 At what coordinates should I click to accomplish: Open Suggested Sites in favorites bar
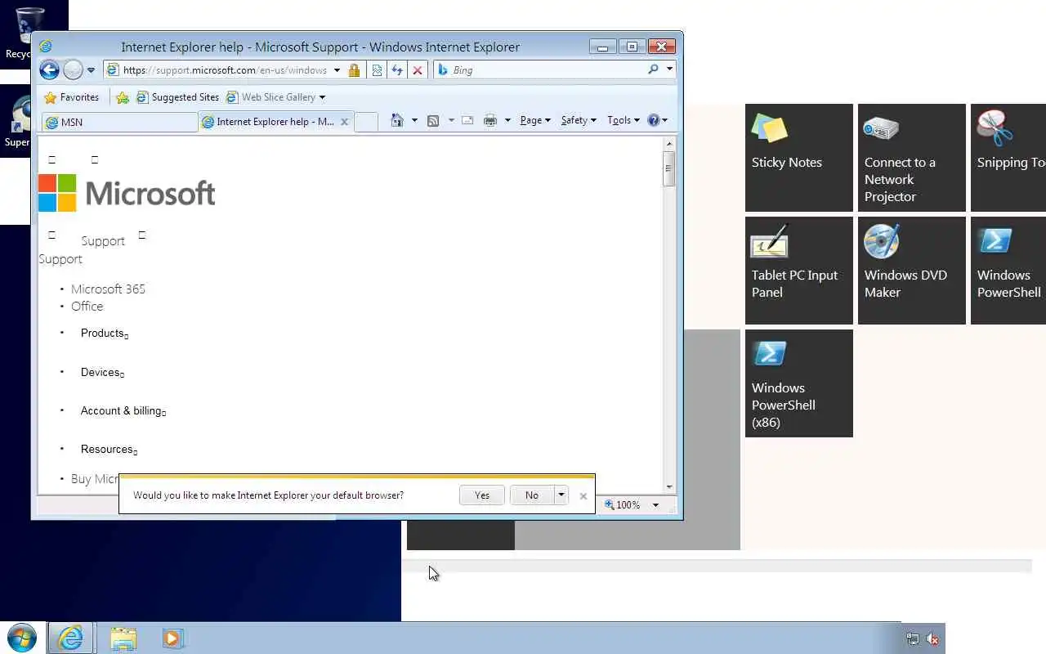tap(177, 97)
